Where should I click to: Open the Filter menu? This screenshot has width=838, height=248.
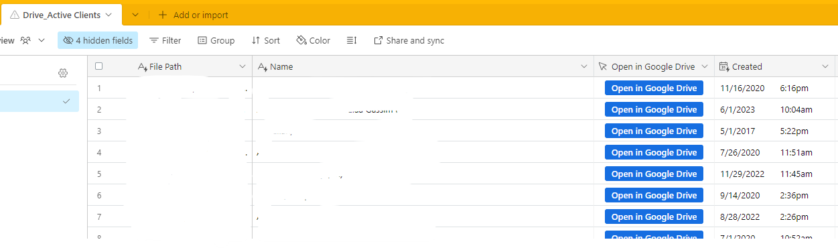coord(165,40)
